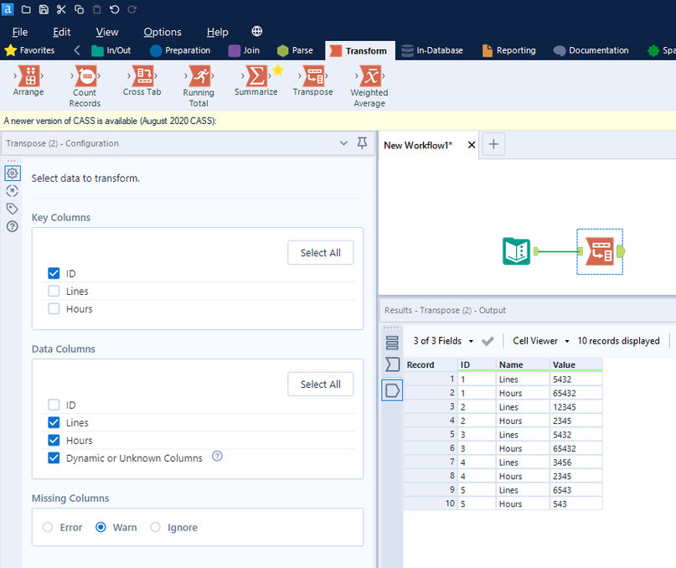Switch to the Parse tool category
The image size is (676, 568).
click(x=296, y=50)
